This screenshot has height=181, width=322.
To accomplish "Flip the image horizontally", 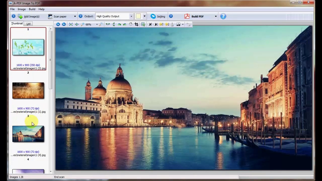I will pos(108,24).
